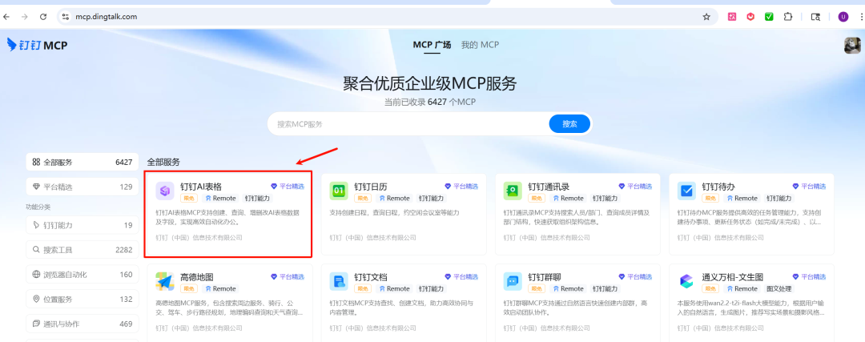The image size is (865, 342).
Task: Click 图文处理 tag on 通义万相 card
Action: coord(779,288)
